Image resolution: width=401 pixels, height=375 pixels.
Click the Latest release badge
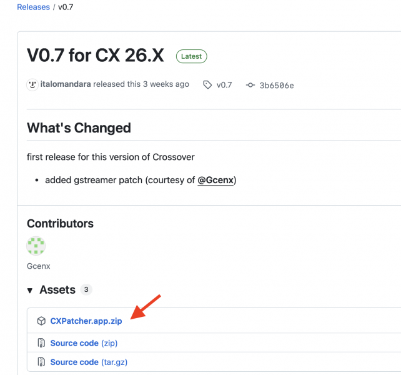(192, 56)
